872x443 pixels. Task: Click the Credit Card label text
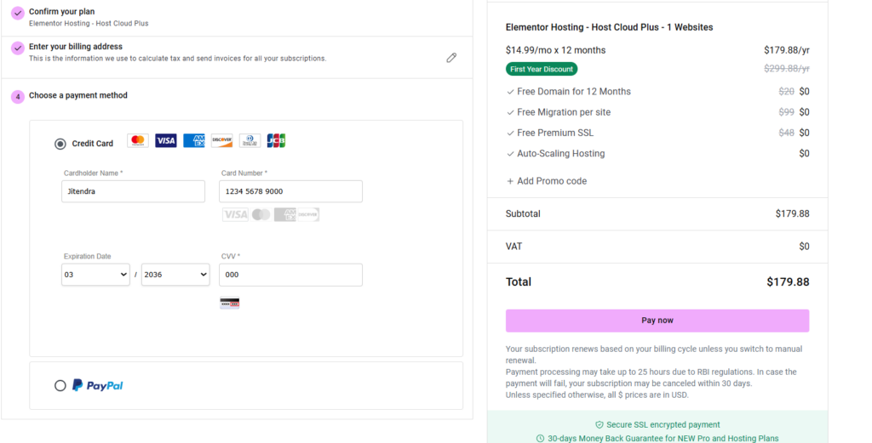92,143
